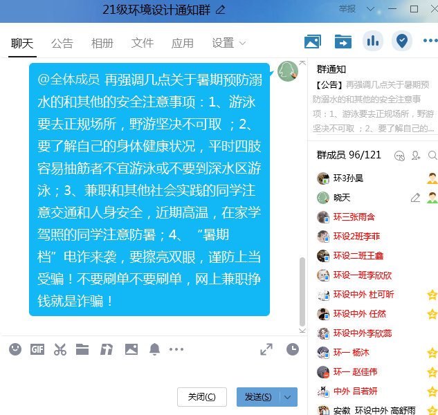Click the invite new member icon
438x415 pixels.
pos(416,156)
